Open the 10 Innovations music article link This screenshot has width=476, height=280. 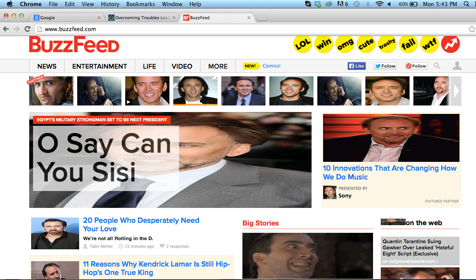point(390,173)
